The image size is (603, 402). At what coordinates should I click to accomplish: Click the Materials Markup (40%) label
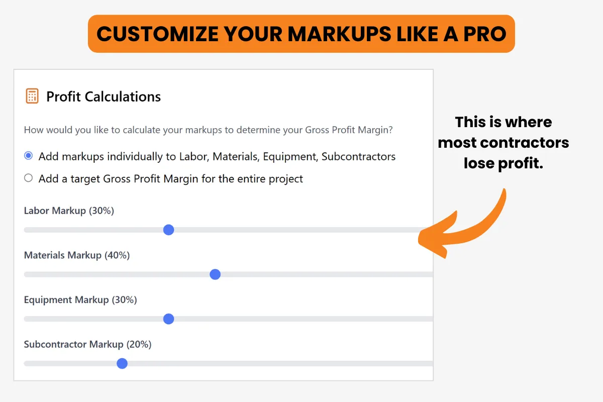pos(77,255)
